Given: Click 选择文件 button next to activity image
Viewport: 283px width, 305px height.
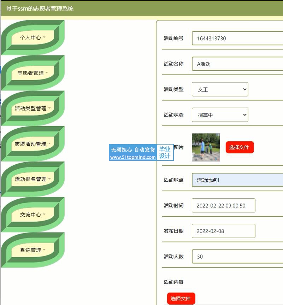Looking at the screenshot, I should 240,147.
